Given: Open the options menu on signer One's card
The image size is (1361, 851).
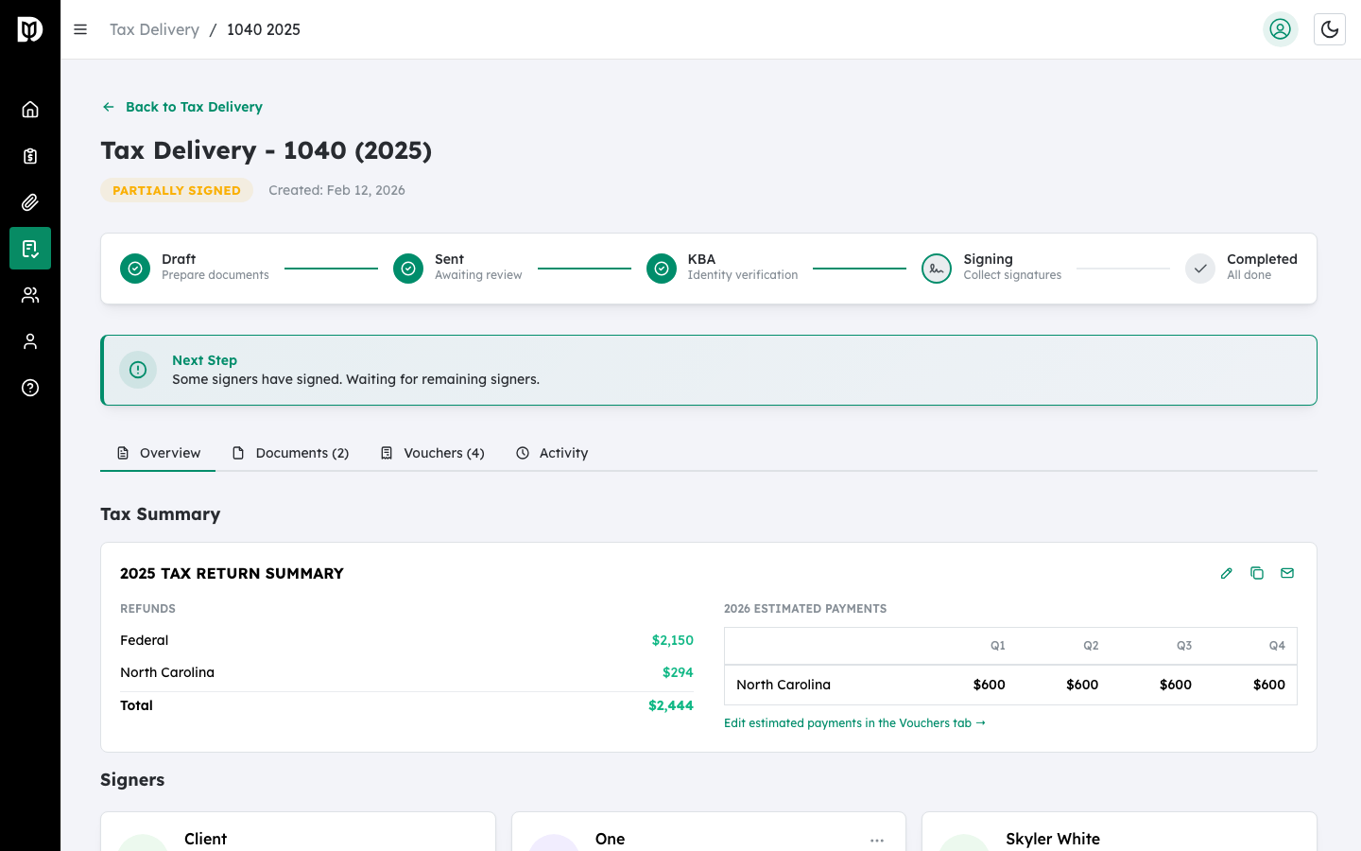Looking at the screenshot, I should [877, 840].
